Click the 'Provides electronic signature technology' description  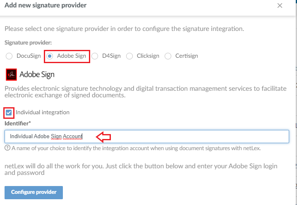click(146, 92)
